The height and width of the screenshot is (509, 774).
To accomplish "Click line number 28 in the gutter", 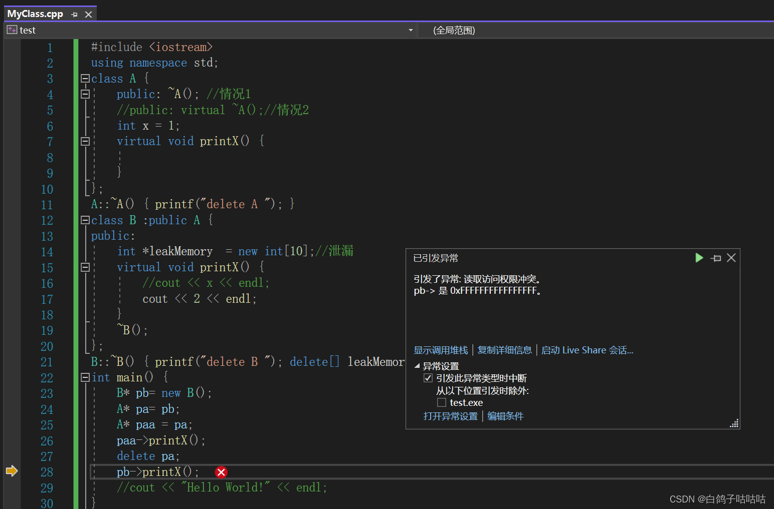I will coord(47,472).
